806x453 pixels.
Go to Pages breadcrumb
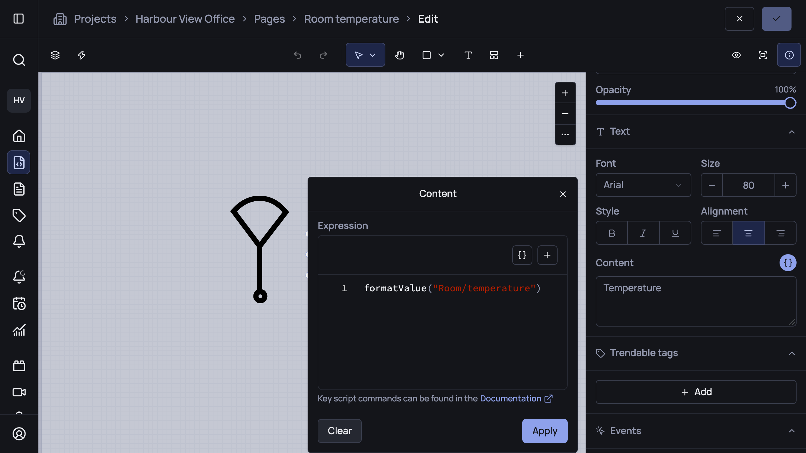tap(269, 19)
